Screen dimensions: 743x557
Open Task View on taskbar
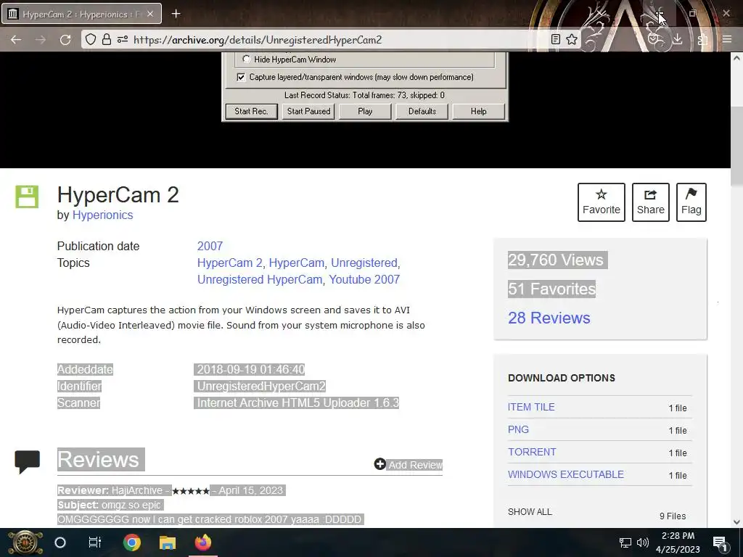(95, 542)
